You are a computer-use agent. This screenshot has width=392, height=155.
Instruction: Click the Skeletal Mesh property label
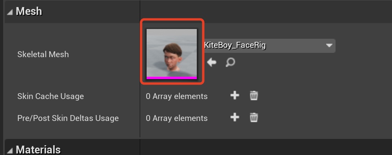pos(43,54)
